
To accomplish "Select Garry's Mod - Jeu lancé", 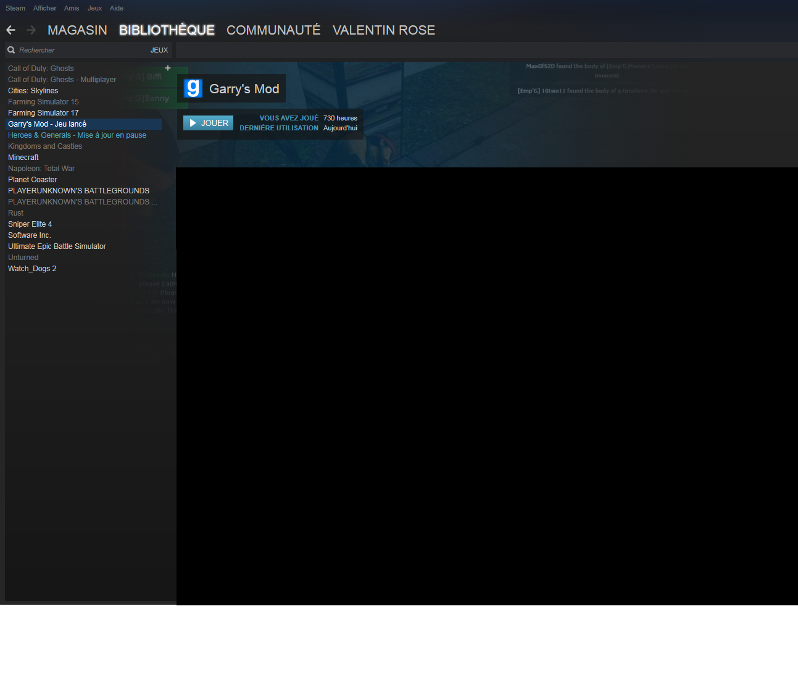I will click(x=83, y=124).
